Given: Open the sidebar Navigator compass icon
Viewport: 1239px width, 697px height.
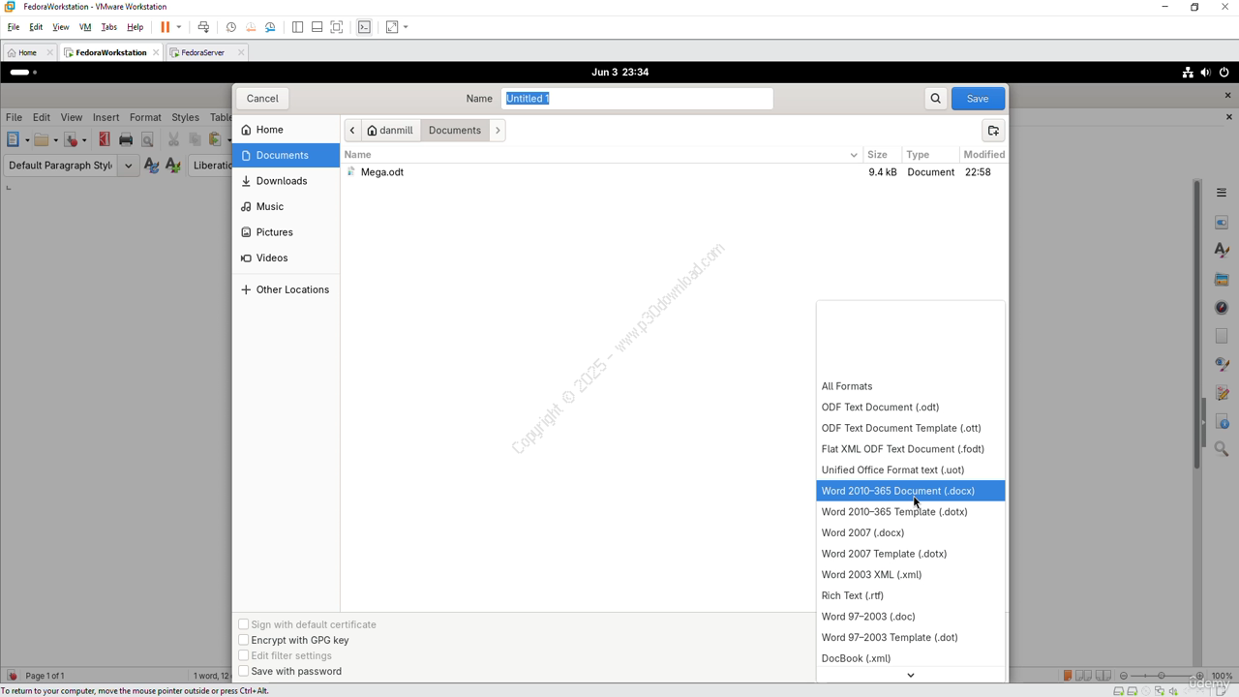Looking at the screenshot, I should coord(1222,308).
